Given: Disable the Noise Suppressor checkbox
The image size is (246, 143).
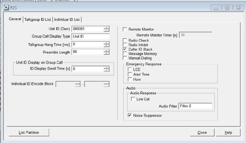Looking at the screenshot, I should click(130, 115).
